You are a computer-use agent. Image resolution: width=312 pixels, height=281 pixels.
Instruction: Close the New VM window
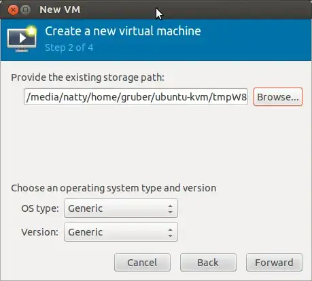[x=13, y=10]
